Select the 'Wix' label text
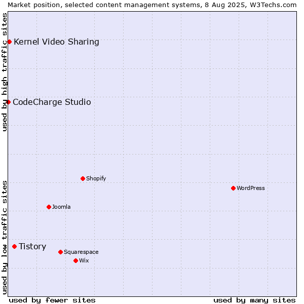304x304 pixels. pyautogui.click(x=84, y=261)
